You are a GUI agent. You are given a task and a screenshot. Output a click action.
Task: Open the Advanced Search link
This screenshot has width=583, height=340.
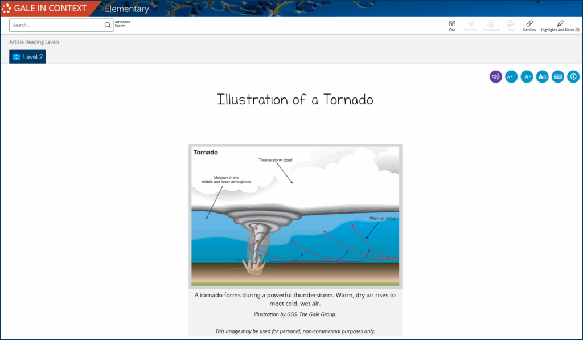pyautogui.click(x=122, y=24)
